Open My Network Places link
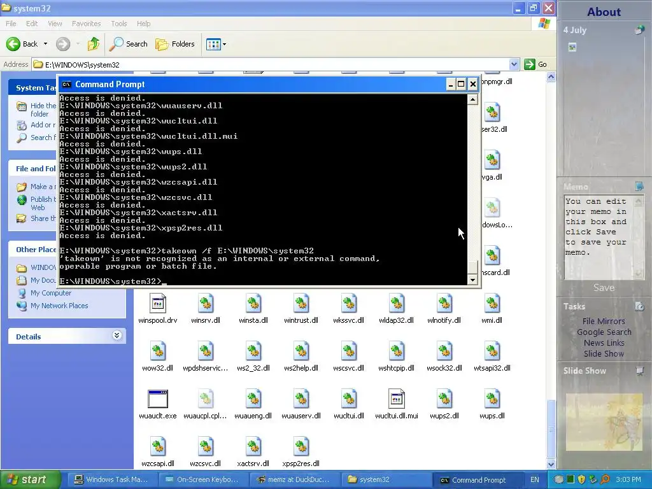Screen dimensions: 652x489 59,306
